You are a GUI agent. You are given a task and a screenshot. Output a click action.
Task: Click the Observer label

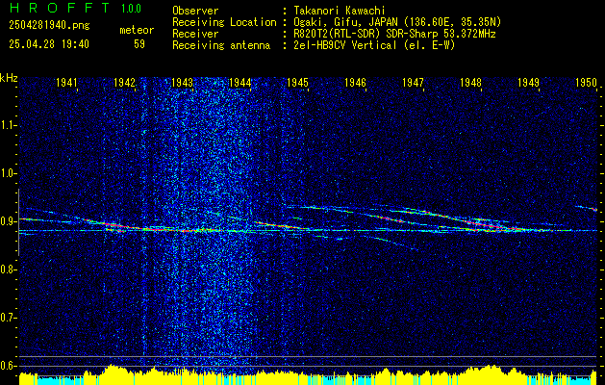(x=195, y=11)
